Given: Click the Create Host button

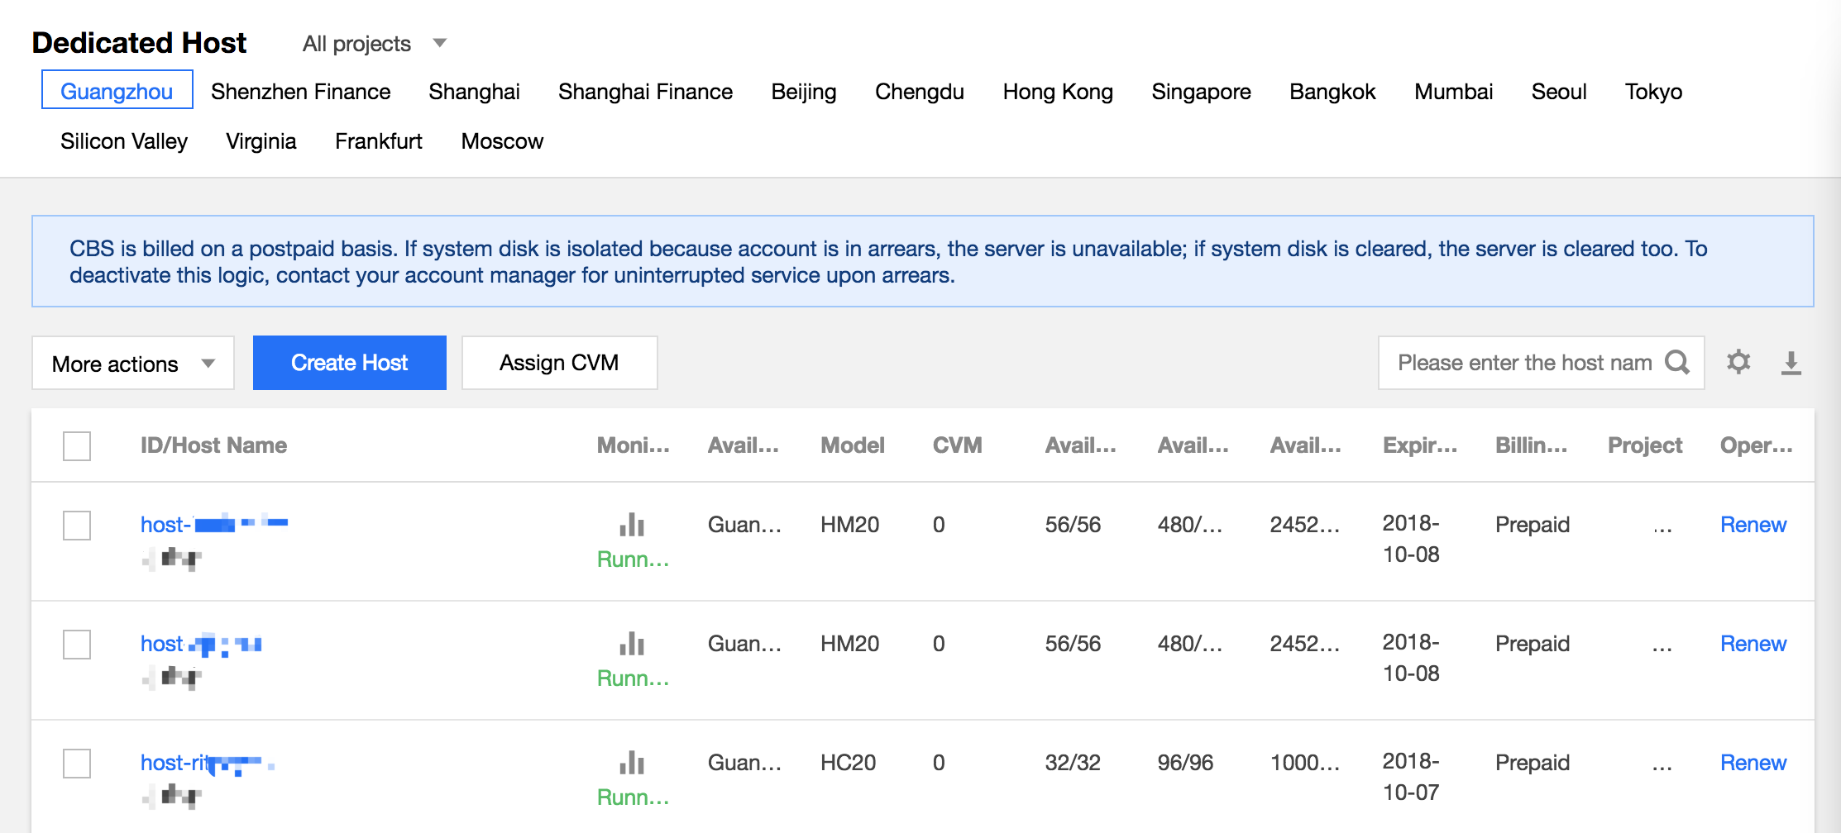Looking at the screenshot, I should point(349,363).
